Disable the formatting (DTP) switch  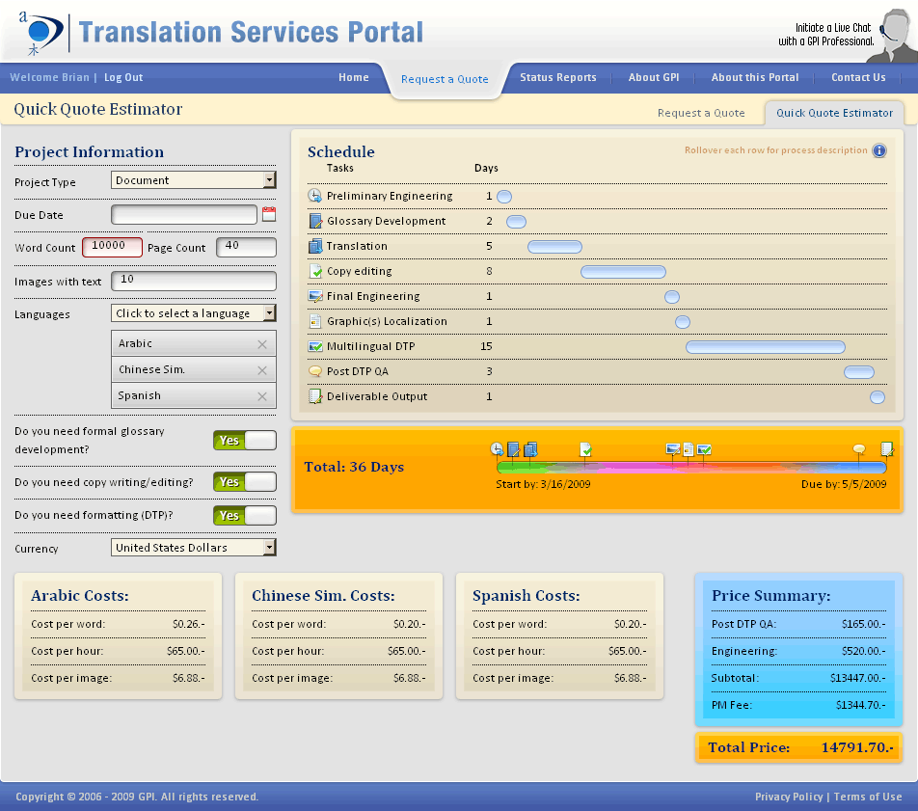pyautogui.click(x=244, y=516)
